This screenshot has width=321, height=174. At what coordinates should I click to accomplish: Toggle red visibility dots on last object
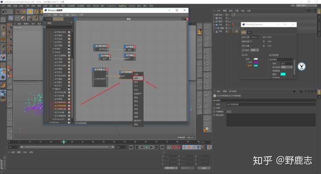[229, 31]
